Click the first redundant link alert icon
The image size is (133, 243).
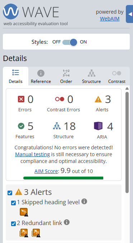click(24, 233)
